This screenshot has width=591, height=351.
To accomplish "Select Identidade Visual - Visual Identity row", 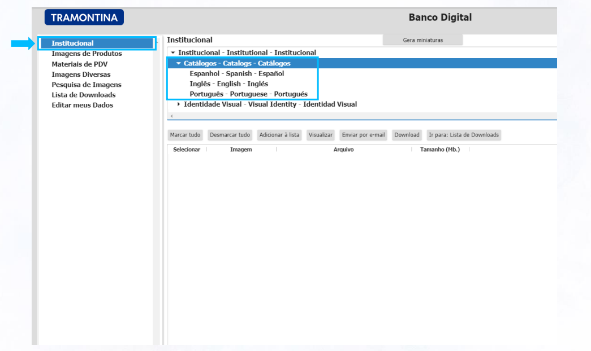I will tap(270, 104).
